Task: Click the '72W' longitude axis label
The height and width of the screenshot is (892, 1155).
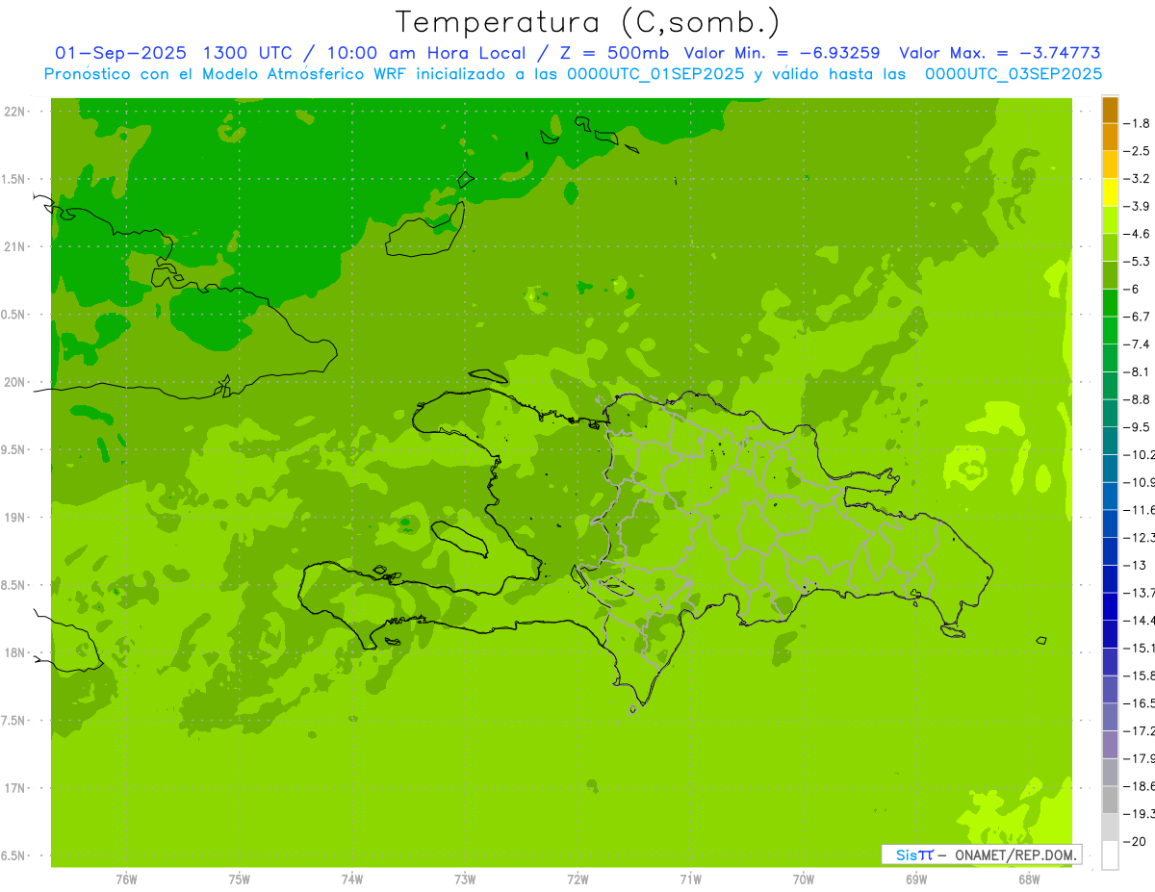Action: 577,879
